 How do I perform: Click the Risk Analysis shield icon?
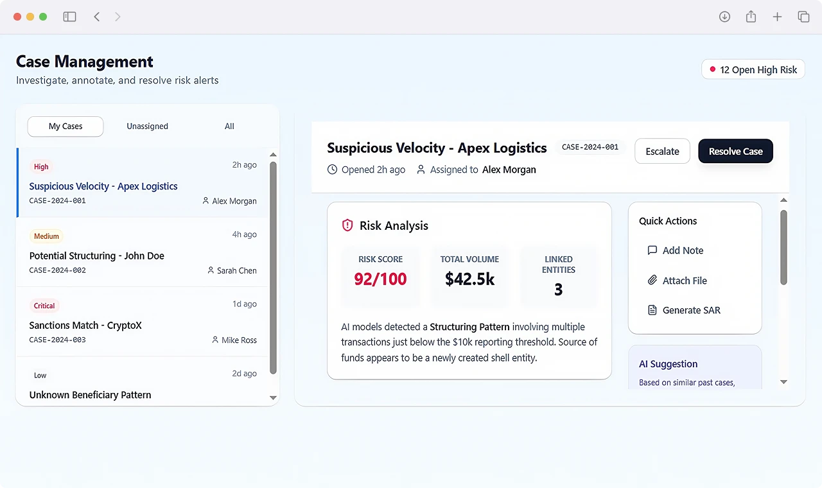tap(347, 225)
